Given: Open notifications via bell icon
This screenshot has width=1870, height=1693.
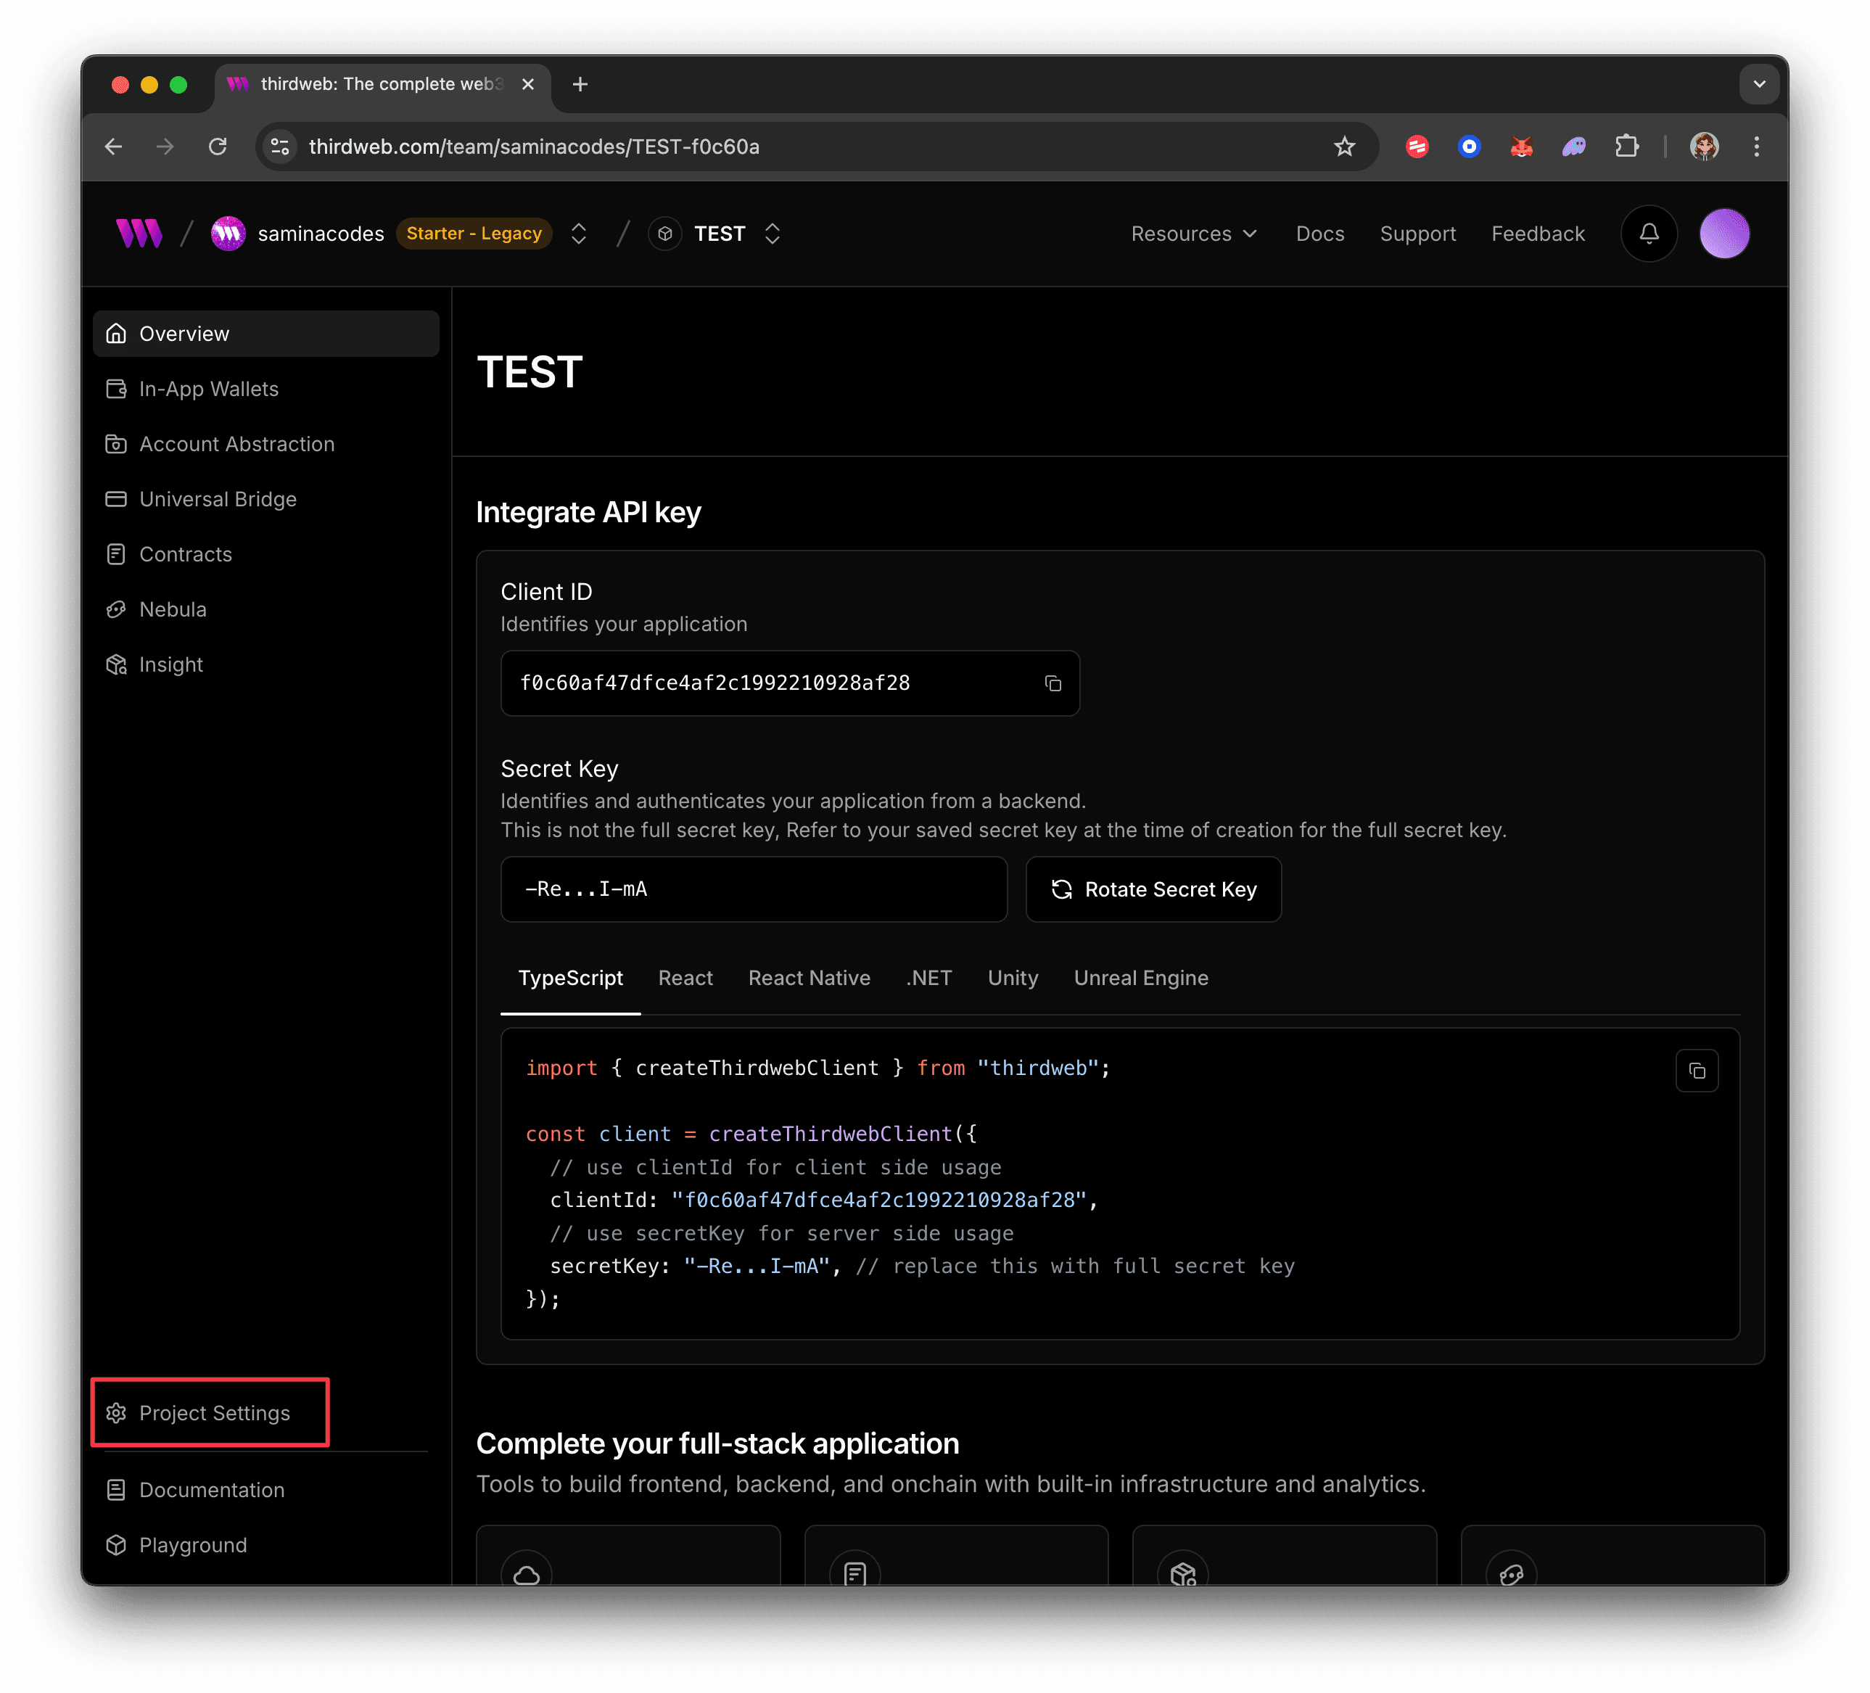Looking at the screenshot, I should coord(1648,233).
